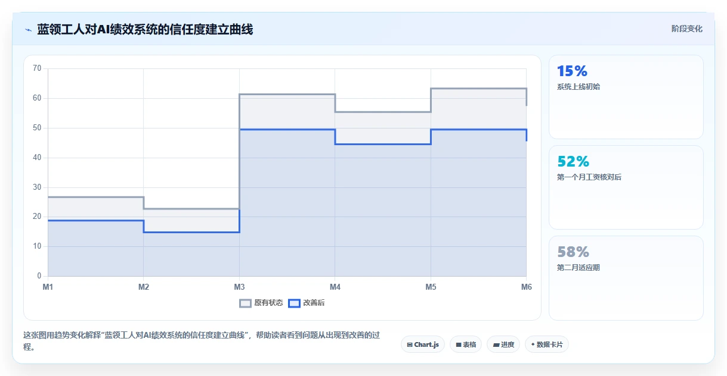This screenshot has width=727, height=376.
Task: Click the chart title 蓝领工人对AI绩效系统的信任度建立曲线
Action: 145,29
